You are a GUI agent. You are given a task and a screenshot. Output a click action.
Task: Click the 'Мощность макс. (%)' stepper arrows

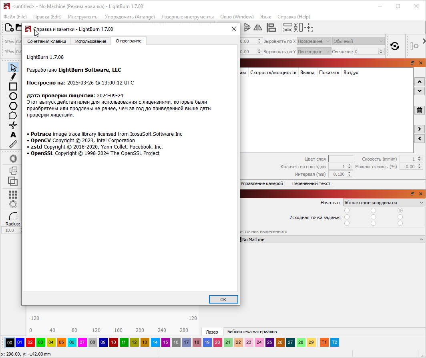pyautogui.click(x=420, y=166)
